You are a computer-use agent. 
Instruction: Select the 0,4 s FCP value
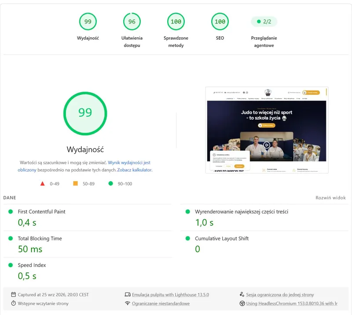(27, 223)
